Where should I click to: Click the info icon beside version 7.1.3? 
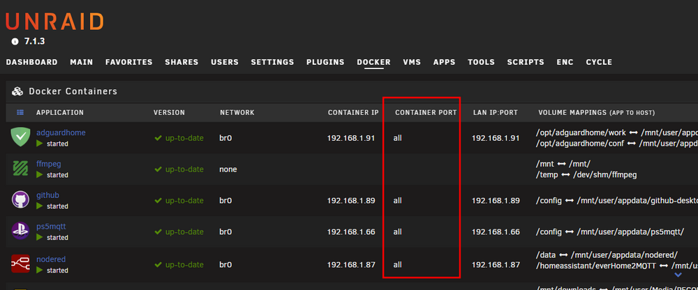click(15, 41)
